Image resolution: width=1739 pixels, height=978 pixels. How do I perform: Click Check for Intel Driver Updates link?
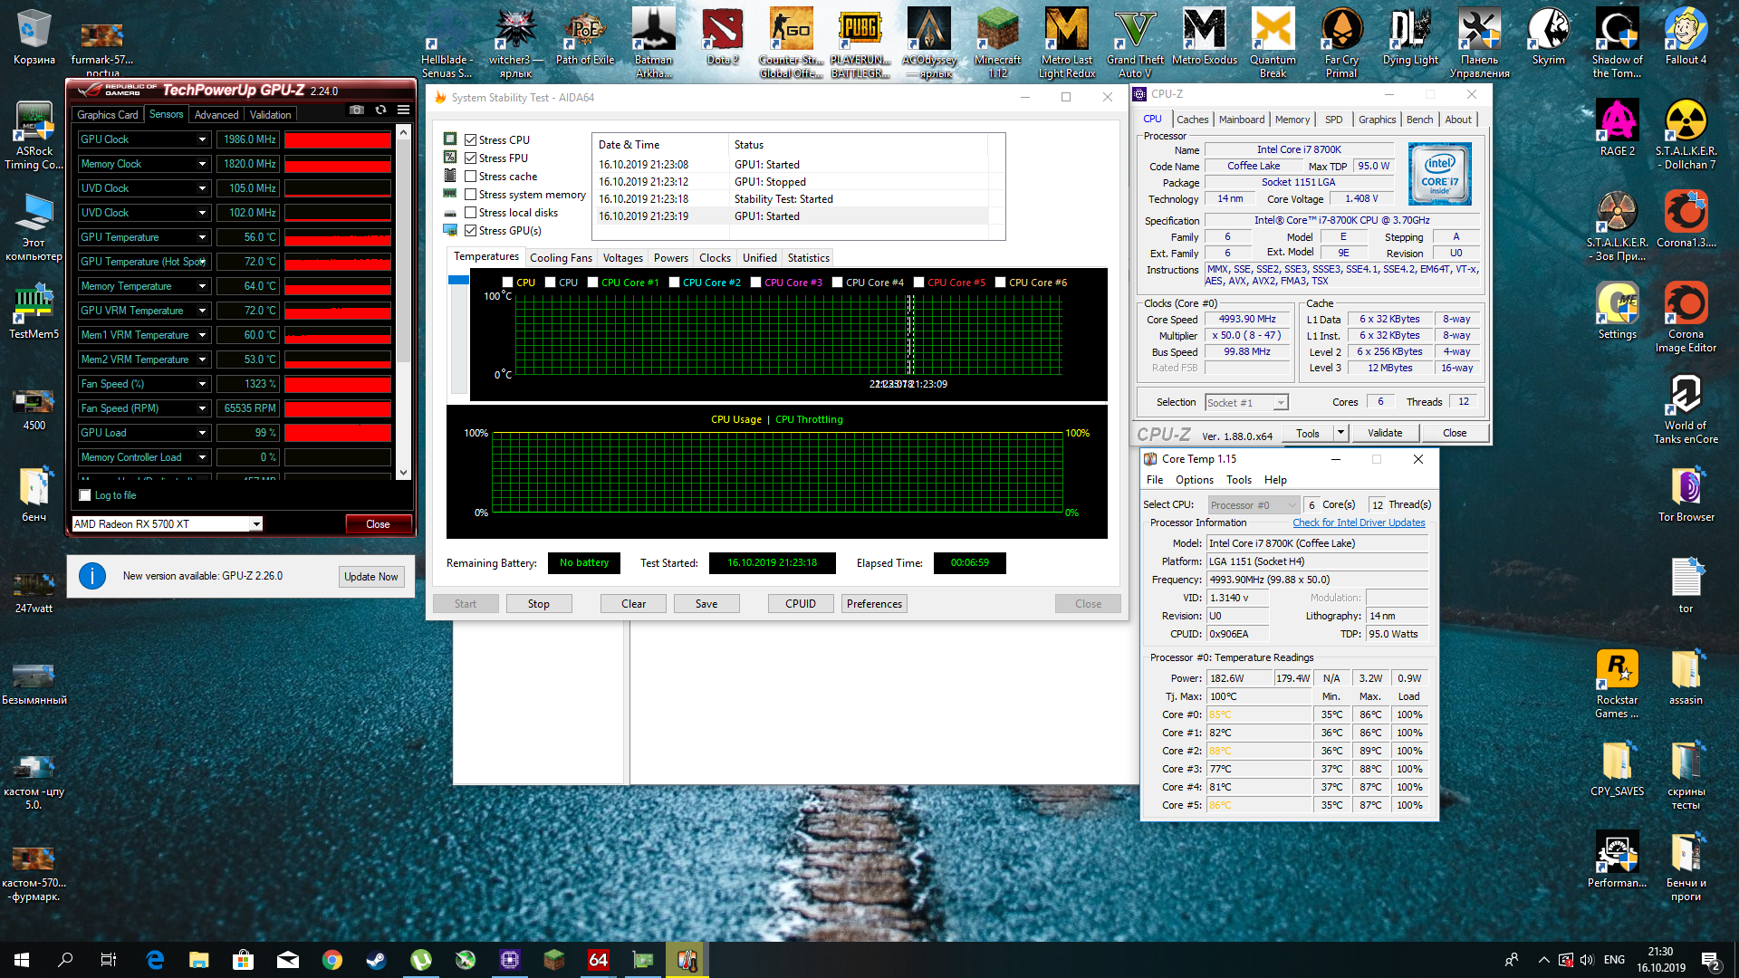pos(1359,523)
